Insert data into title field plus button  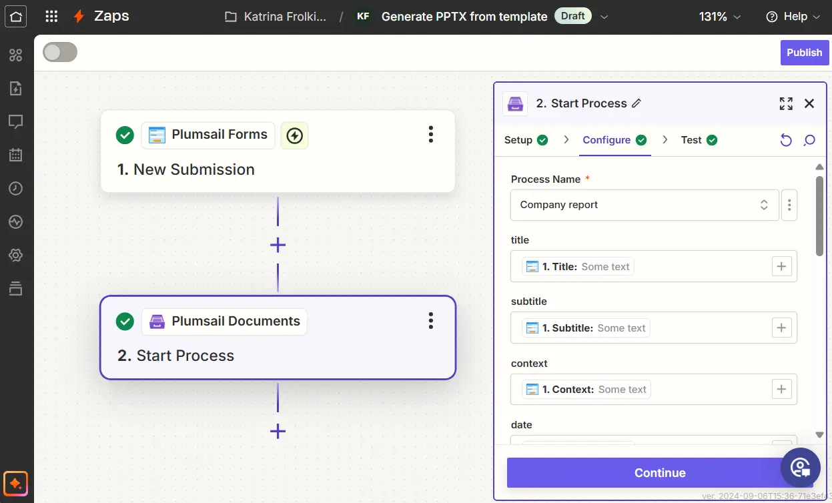coord(781,267)
